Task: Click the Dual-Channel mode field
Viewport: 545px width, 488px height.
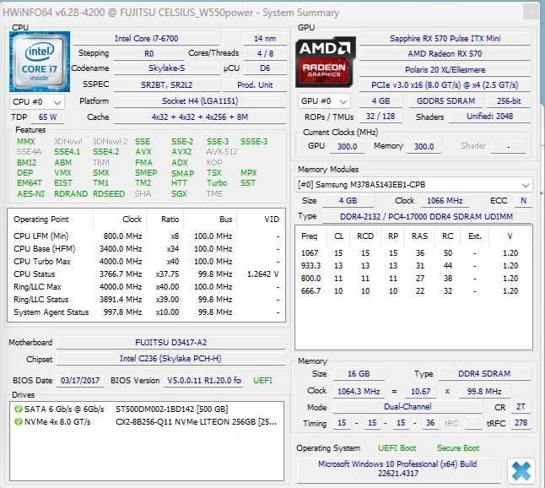Action: (x=407, y=407)
